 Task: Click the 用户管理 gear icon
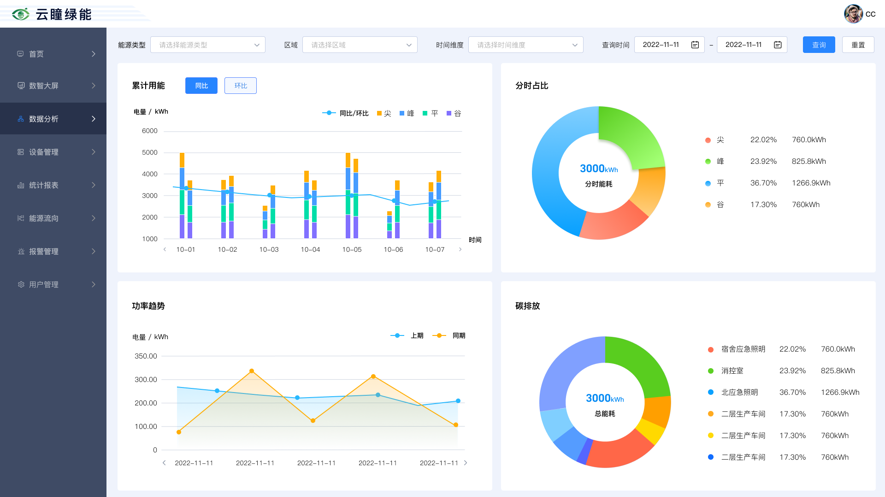point(21,284)
